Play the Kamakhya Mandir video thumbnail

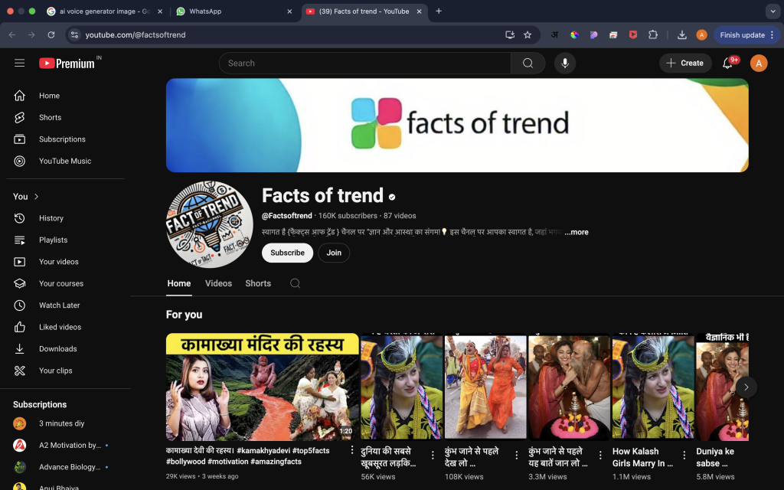pyautogui.click(x=263, y=387)
